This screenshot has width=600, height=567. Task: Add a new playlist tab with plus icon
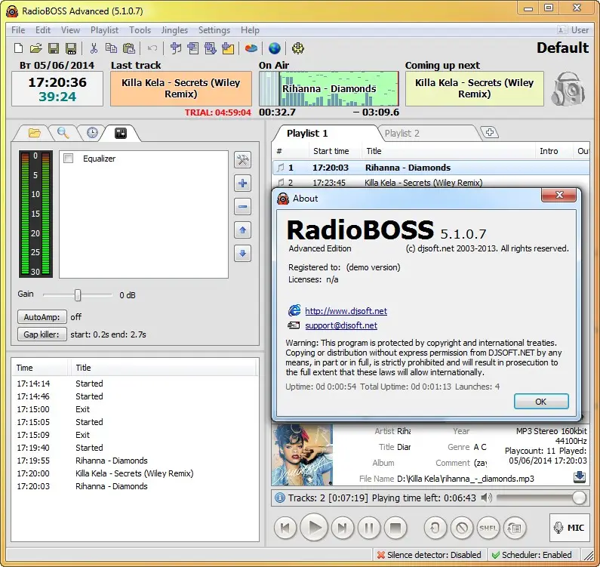490,132
